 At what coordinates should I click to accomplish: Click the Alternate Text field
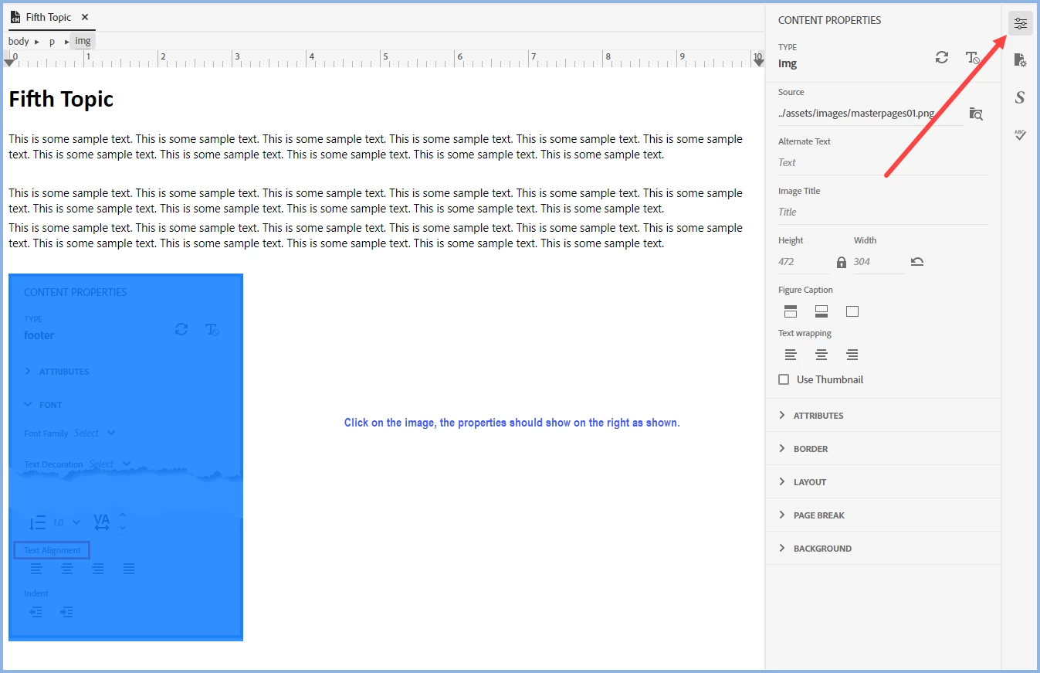coord(883,162)
